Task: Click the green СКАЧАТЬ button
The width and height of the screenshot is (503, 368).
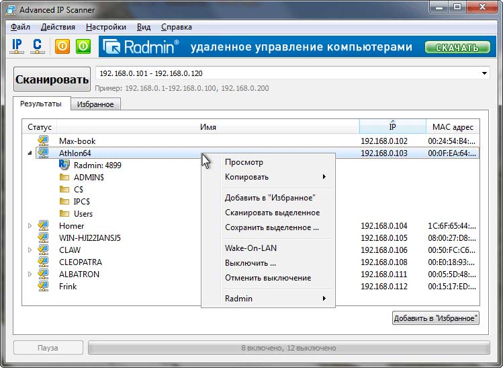Action: [x=457, y=48]
